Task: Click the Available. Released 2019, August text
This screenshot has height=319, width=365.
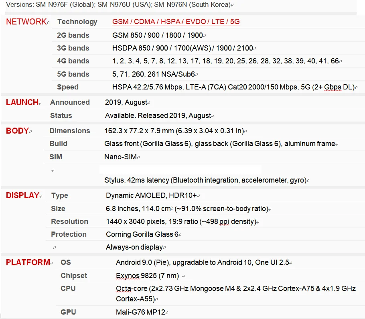Action: [158, 116]
